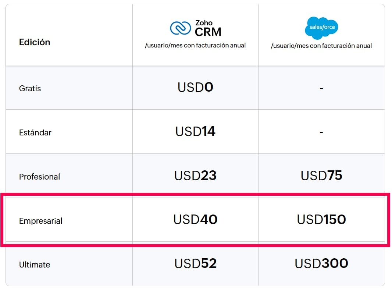Select the Edición column header
392x294 pixels.
tap(35, 42)
